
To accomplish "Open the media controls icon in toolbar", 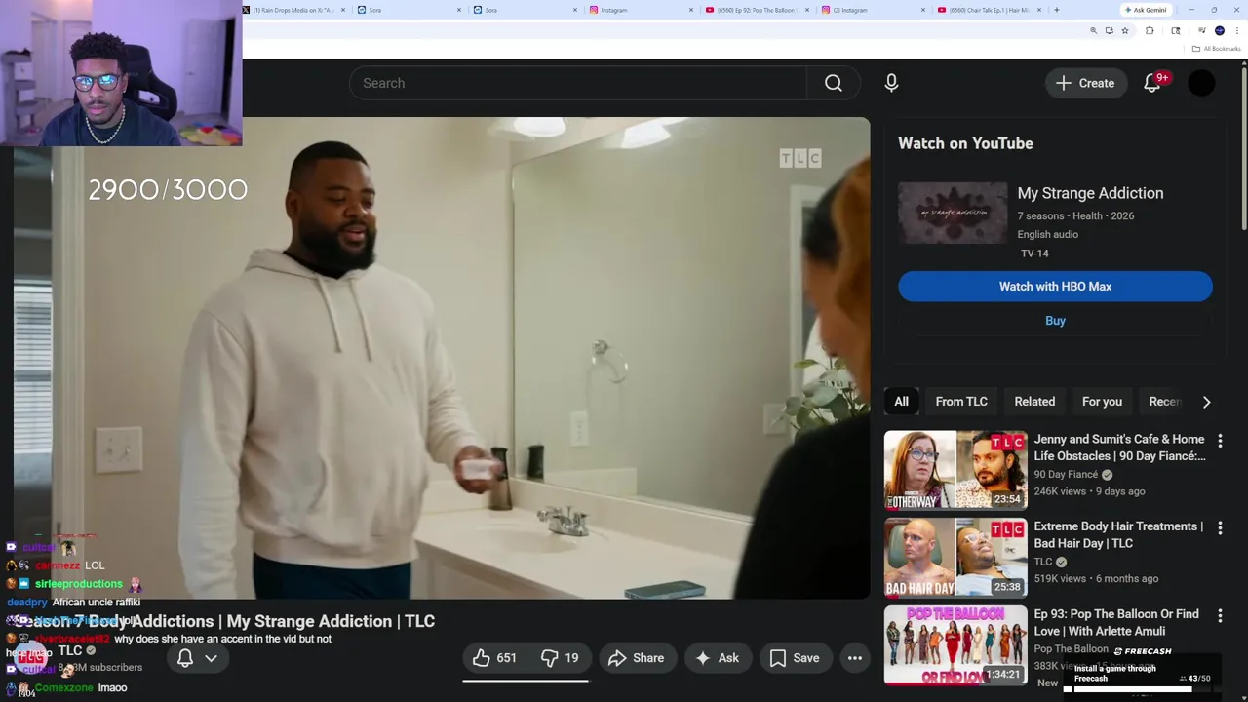I will pyautogui.click(x=1201, y=31).
